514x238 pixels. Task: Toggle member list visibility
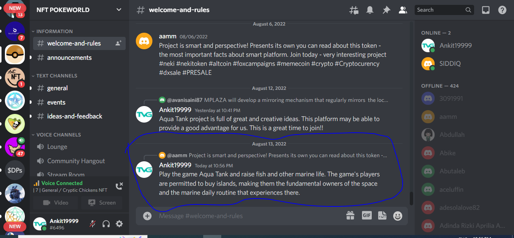tap(403, 10)
